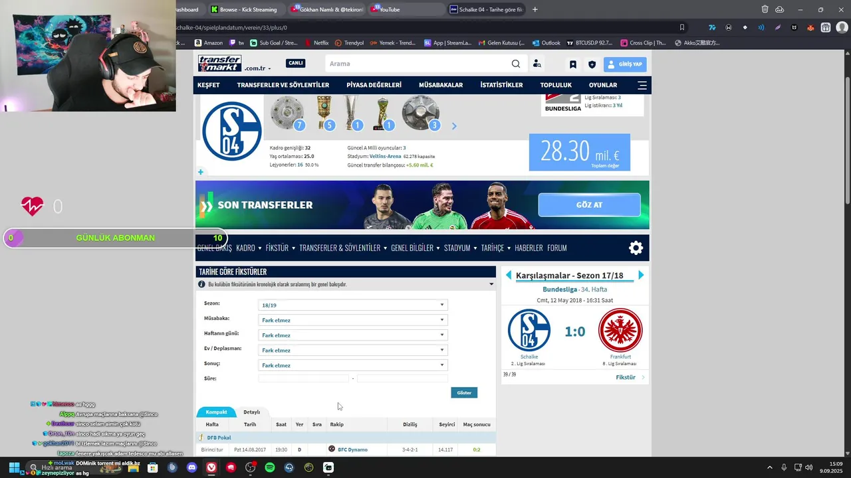The height and width of the screenshot is (478, 851).
Task: Open the KEŞFET menu
Action: (208, 85)
